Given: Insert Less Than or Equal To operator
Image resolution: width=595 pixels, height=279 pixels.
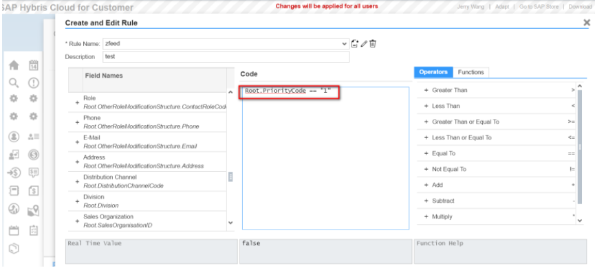Looking at the screenshot, I should tap(426, 137).
